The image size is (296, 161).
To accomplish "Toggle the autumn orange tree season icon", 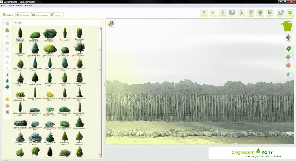I will click(x=288, y=66).
